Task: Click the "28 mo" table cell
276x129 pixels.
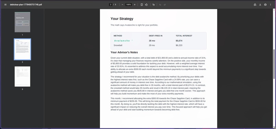Action: click(152, 41)
